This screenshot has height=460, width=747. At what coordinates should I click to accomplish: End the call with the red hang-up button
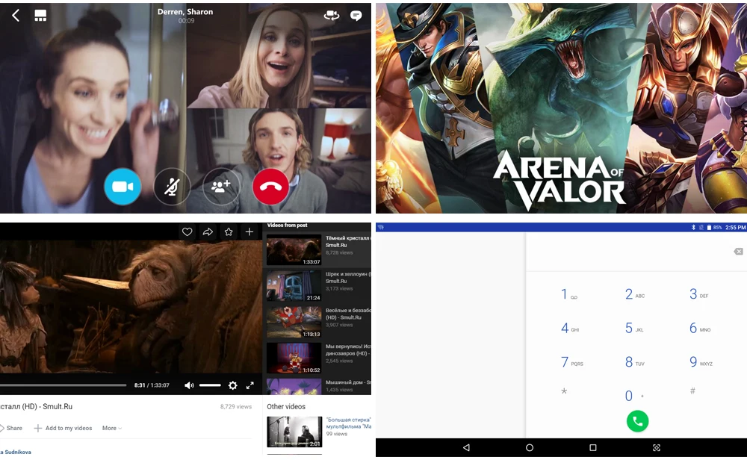[270, 187]
